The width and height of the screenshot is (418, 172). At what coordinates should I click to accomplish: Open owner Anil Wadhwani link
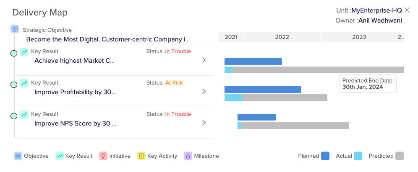point(380,21)
